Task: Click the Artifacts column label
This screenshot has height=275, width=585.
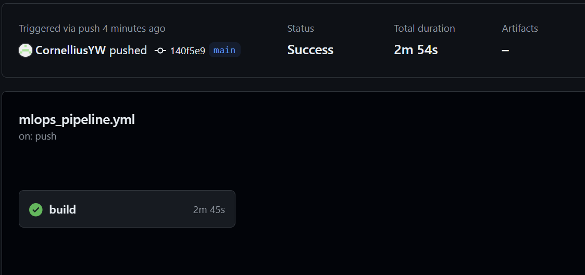Action: coord(519,29)
